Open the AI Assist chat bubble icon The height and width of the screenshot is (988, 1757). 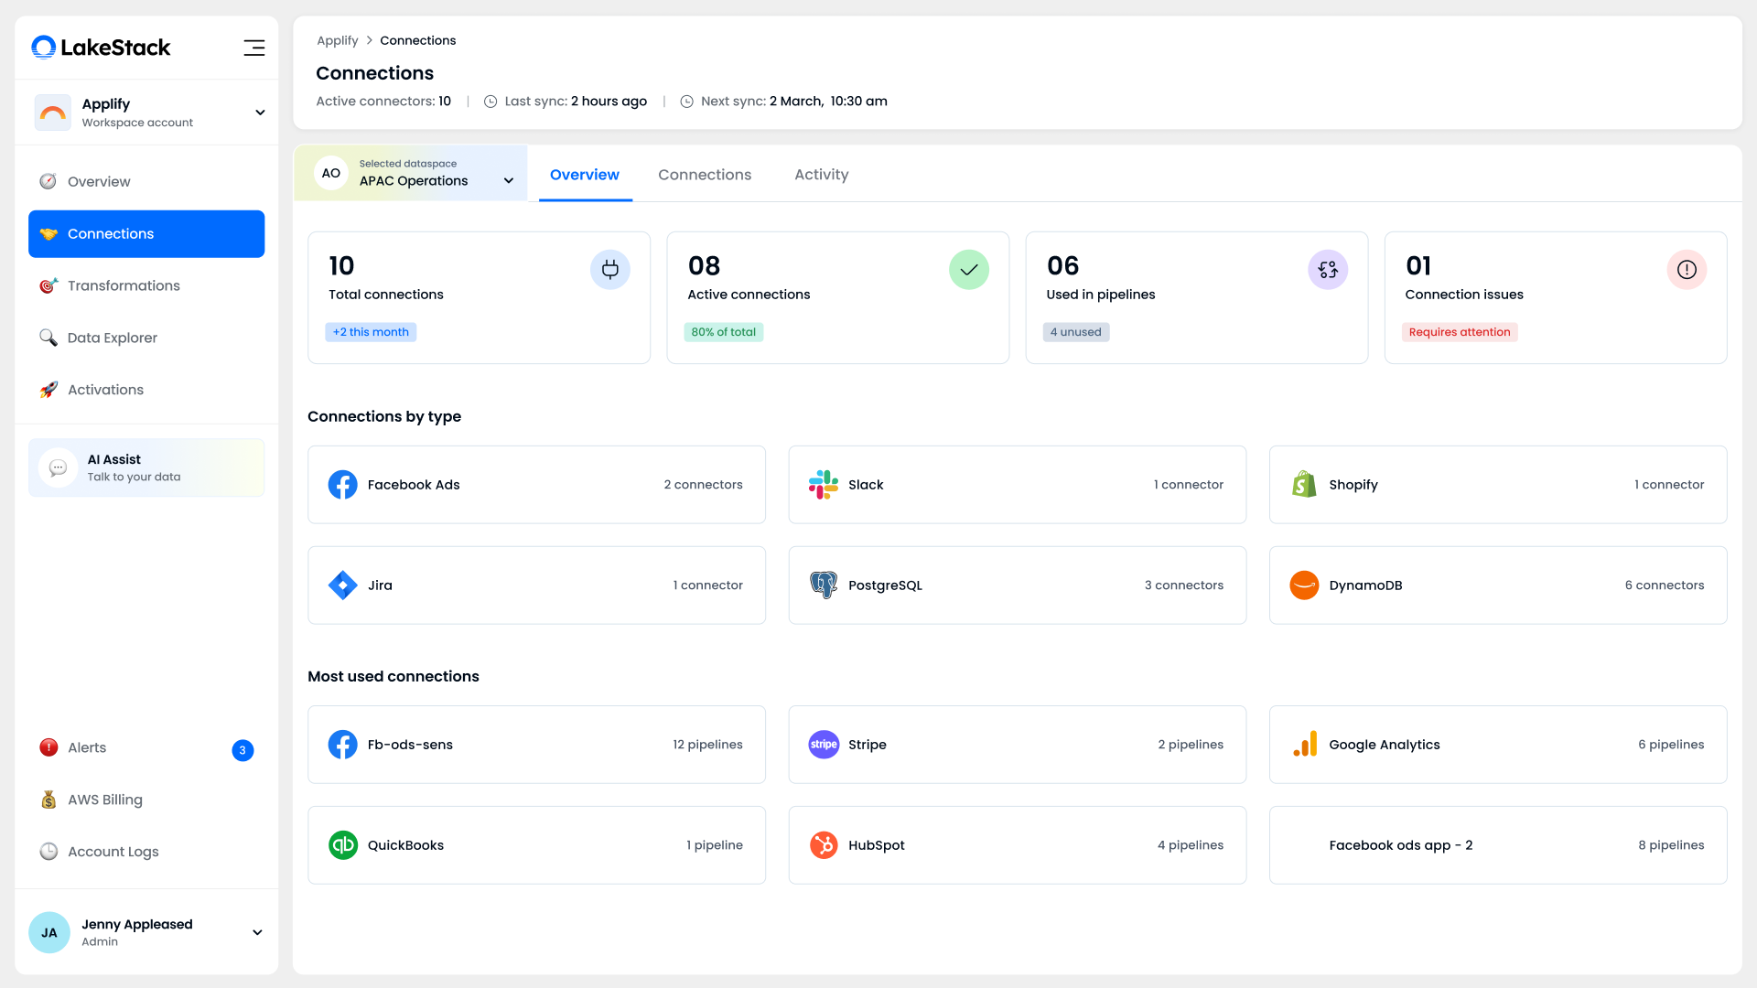(58, 467)
